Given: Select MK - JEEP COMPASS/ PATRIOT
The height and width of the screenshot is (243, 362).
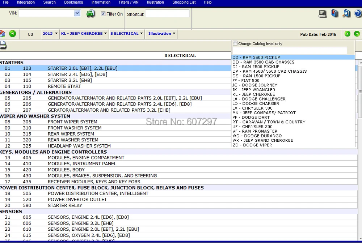Looking at the screenshot, I should (293, 113).
